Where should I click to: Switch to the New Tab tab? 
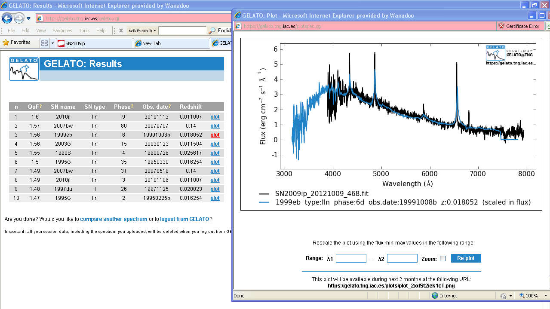pyautogui.click(x=171, y=43)
